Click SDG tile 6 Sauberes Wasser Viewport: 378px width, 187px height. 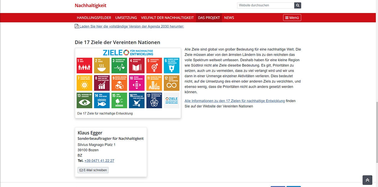coord(172,65)
